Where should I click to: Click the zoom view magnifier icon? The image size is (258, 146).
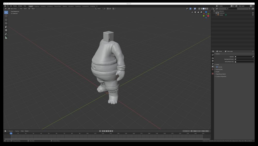201,12
